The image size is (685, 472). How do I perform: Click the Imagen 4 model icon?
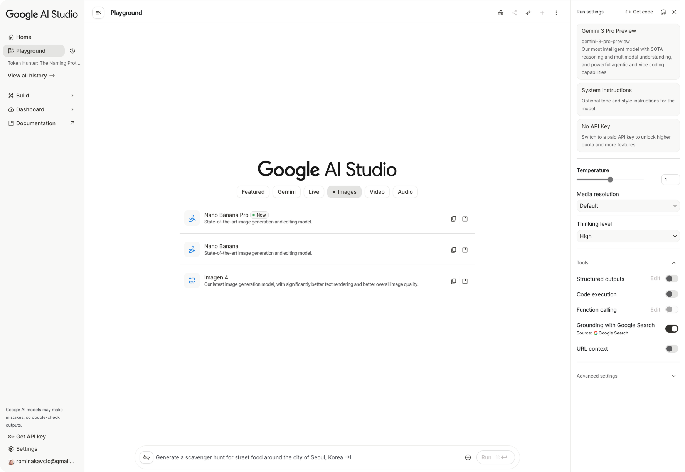192,281
